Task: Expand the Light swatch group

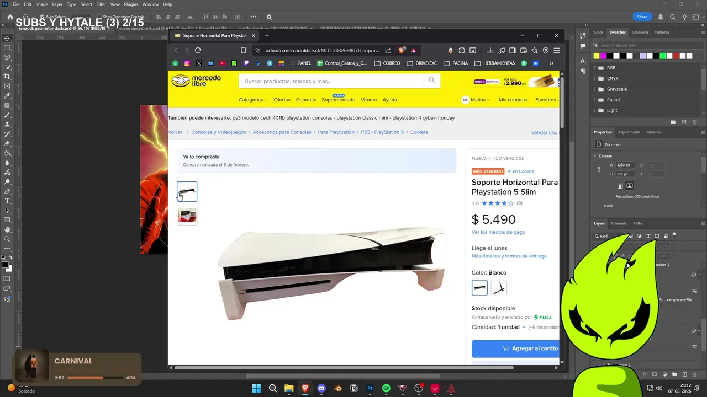Action: [x=595, y=110]
